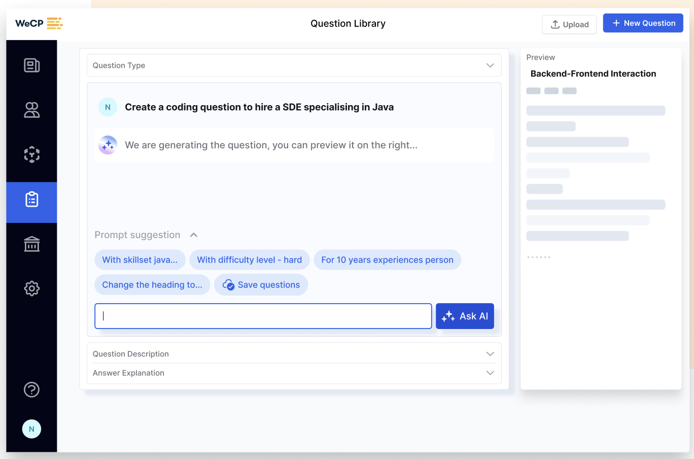Collapse the Prompt suggestion list
Screen dimensions: 694x459
coord(193,235)
